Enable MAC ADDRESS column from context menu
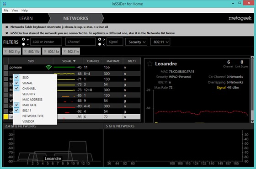This screenshot has width=256, height=169. [32, 100]
